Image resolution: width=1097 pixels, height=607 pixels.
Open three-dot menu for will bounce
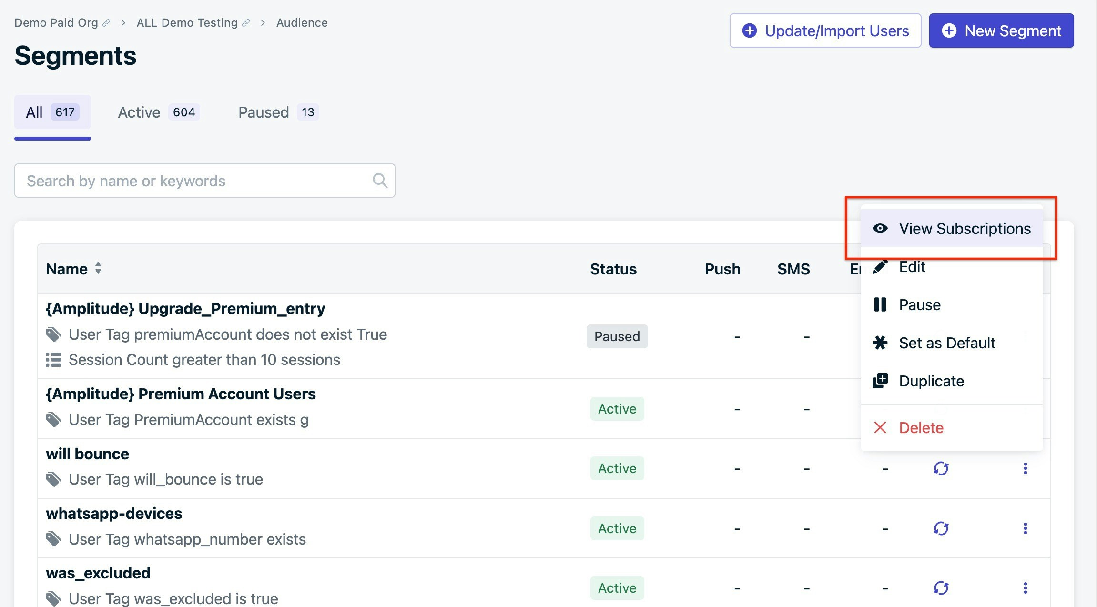(x=1025, y=468)
